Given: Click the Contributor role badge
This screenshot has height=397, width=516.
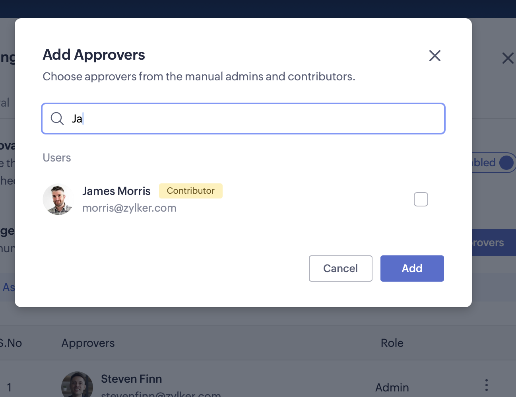Looking at the screenshot, I should (190, 191).
